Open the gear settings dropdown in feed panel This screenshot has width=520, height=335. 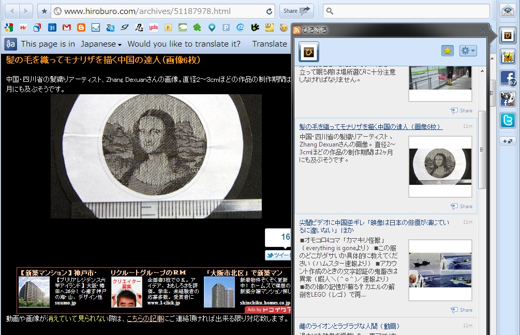[468, 51]
